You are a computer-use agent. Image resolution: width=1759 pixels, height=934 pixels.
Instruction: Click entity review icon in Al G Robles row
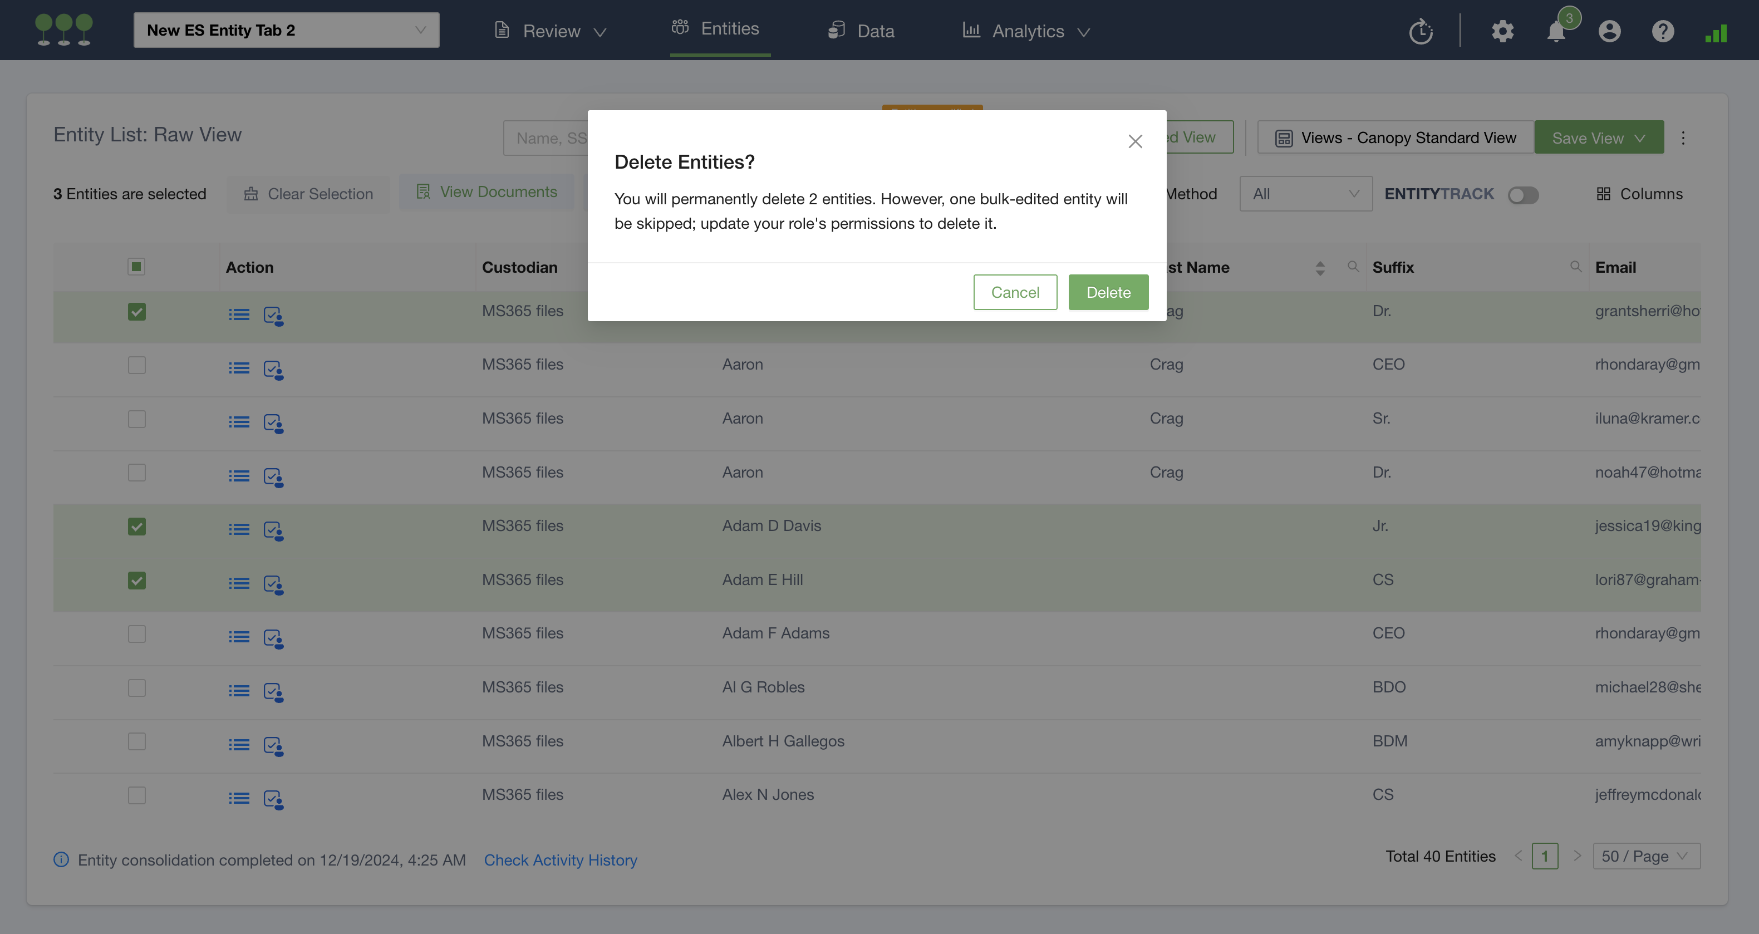pos(273,692)
